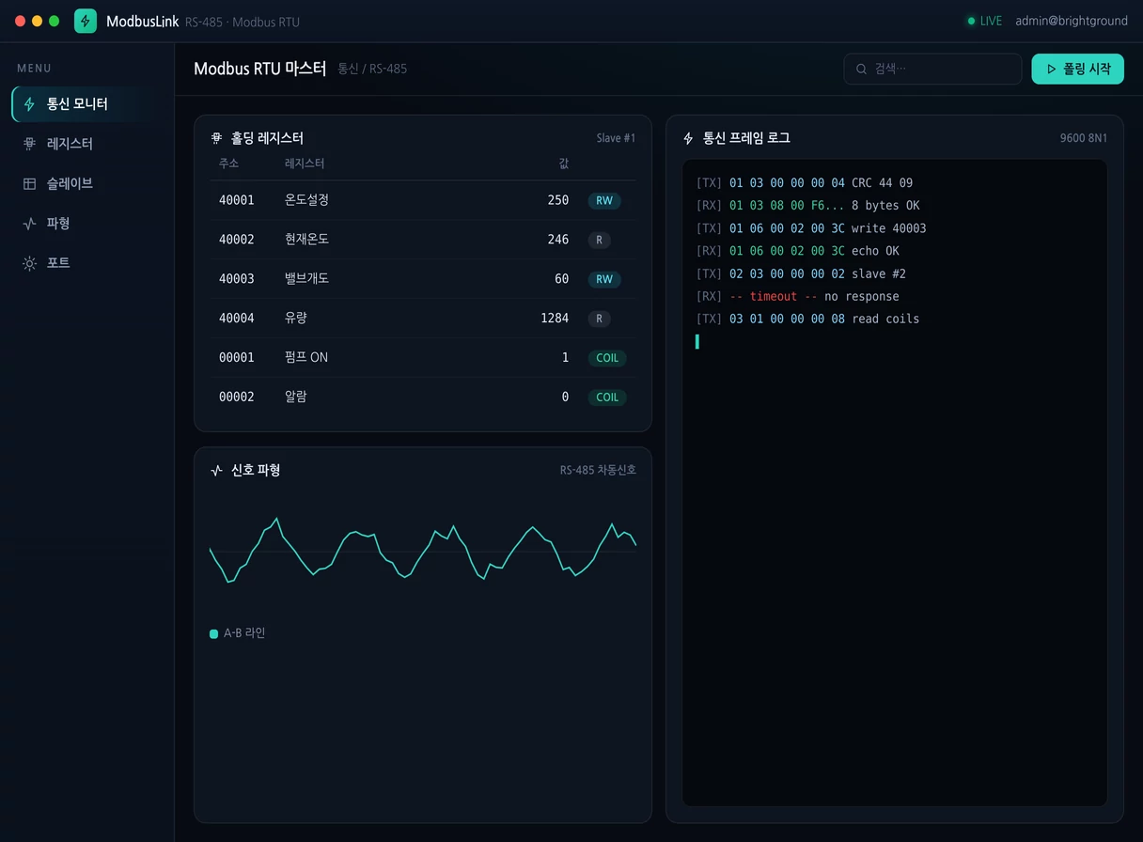1143x842 pixels.
Task: Click the 통신 / RS-485 breadcrumb
Action: (372, 69)
